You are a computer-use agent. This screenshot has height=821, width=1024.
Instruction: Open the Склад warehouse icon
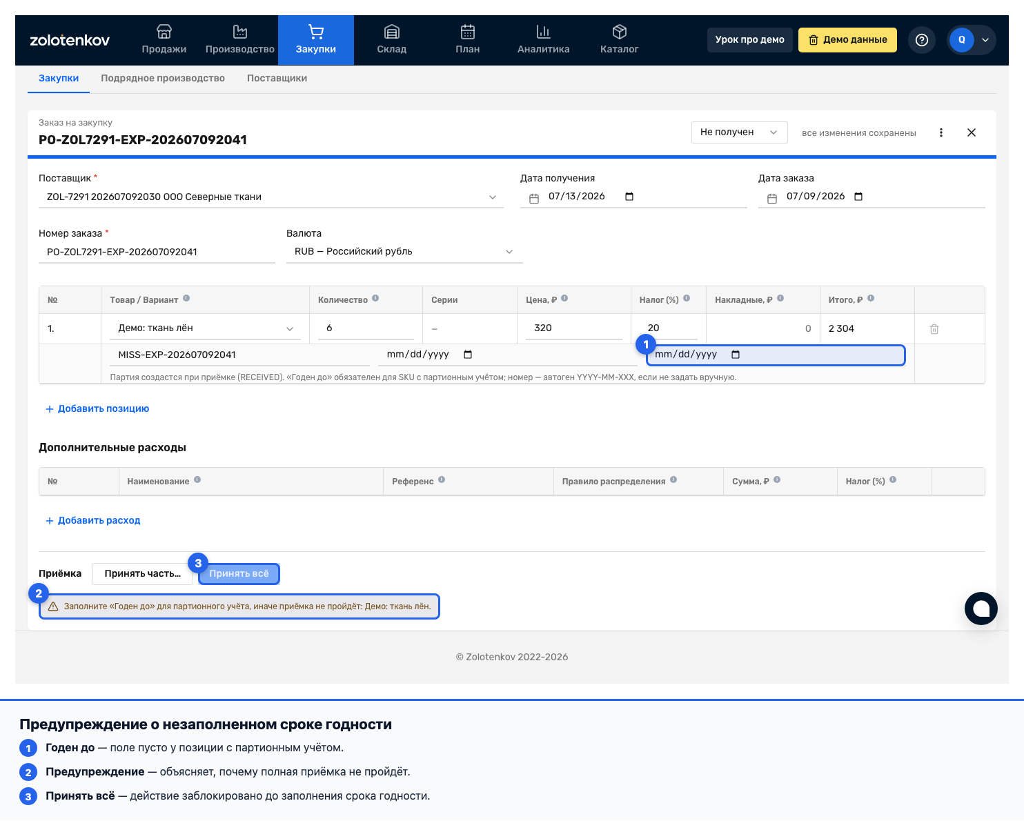pos(392,32)
